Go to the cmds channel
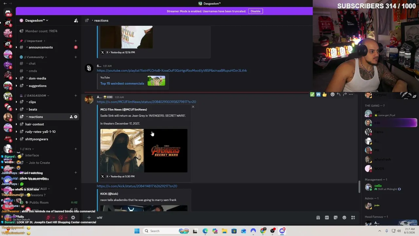The width and height of the screenshot is (419, 236). point(33,71)
